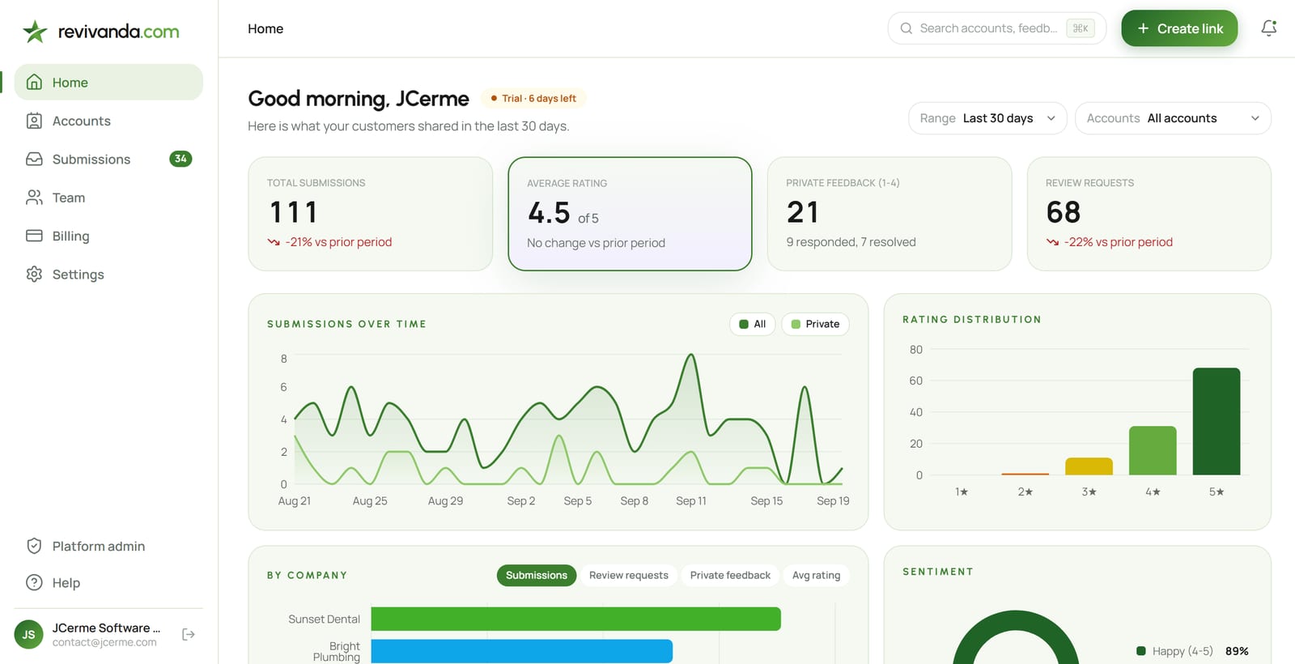Click the Accounts icon in sidebar
1295x664 pixels.
pos(34,121)
